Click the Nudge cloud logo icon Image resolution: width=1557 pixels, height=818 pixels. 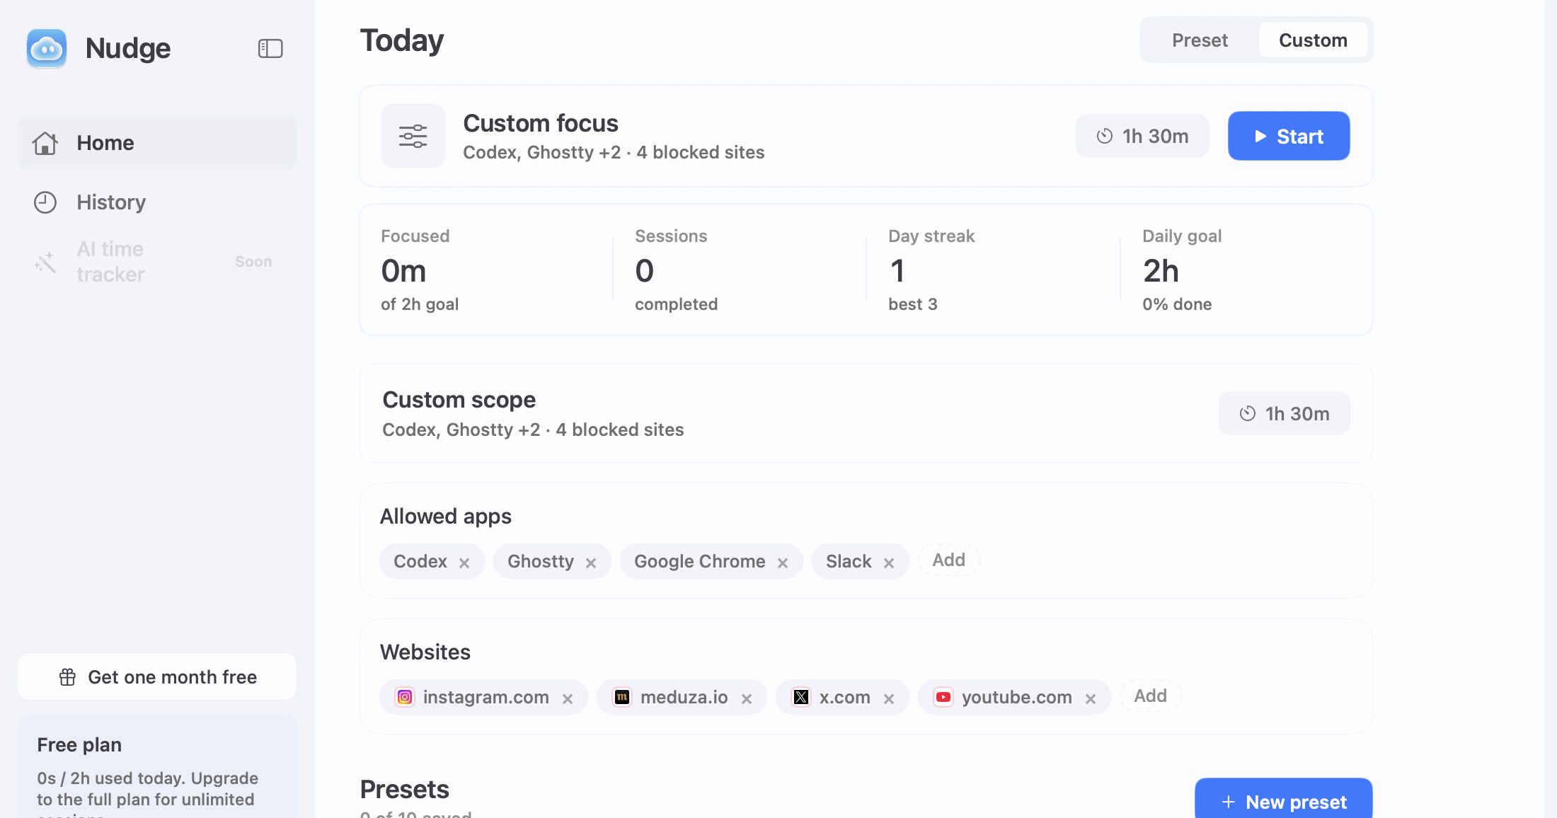pyautogui.click(x=47, y=48)
